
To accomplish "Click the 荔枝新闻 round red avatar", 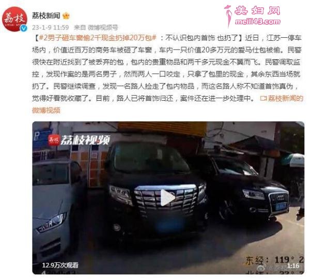I will (x=14, y=19).
